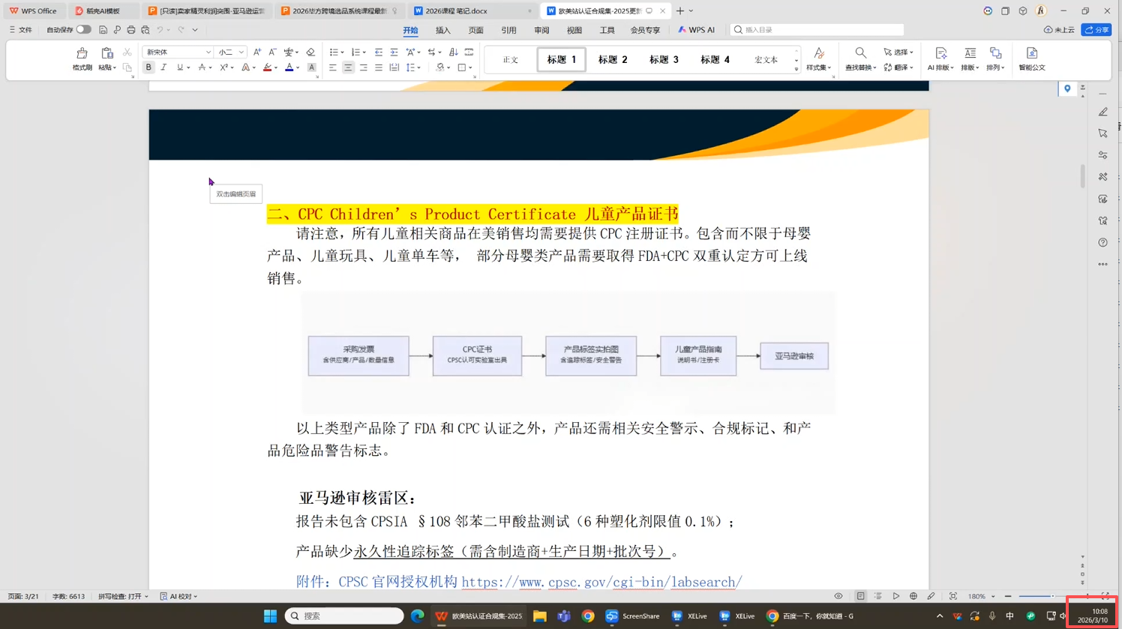Toggle center alignment button
This screenshot has height=629, width=1122.
tap(348, 67)
